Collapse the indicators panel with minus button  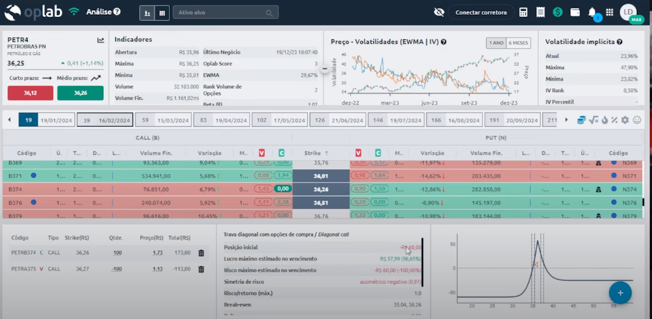pyautogui.click(x=324, y=69)
